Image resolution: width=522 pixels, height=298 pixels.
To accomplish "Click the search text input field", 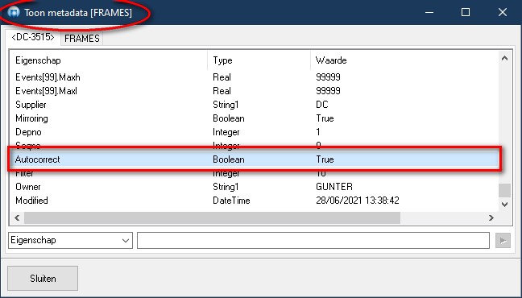I will [313, 240].
